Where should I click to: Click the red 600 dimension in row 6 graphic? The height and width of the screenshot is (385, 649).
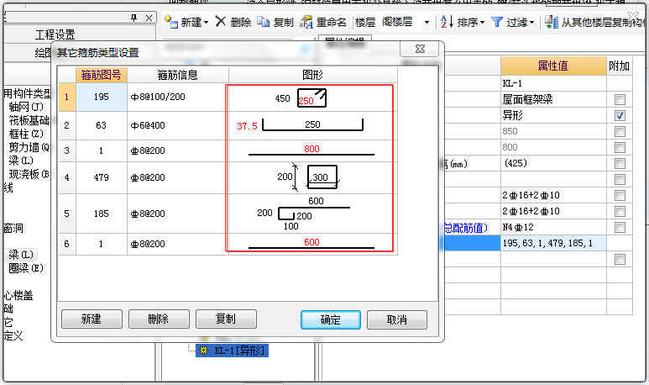[x=311, y=242]
